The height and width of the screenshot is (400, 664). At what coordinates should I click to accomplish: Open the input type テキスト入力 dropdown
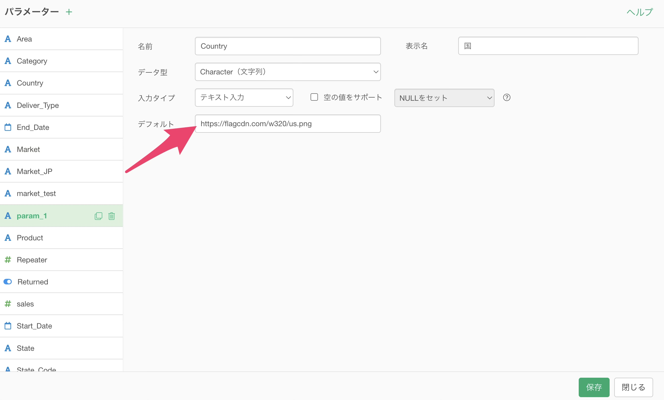(x=244, y=98)
